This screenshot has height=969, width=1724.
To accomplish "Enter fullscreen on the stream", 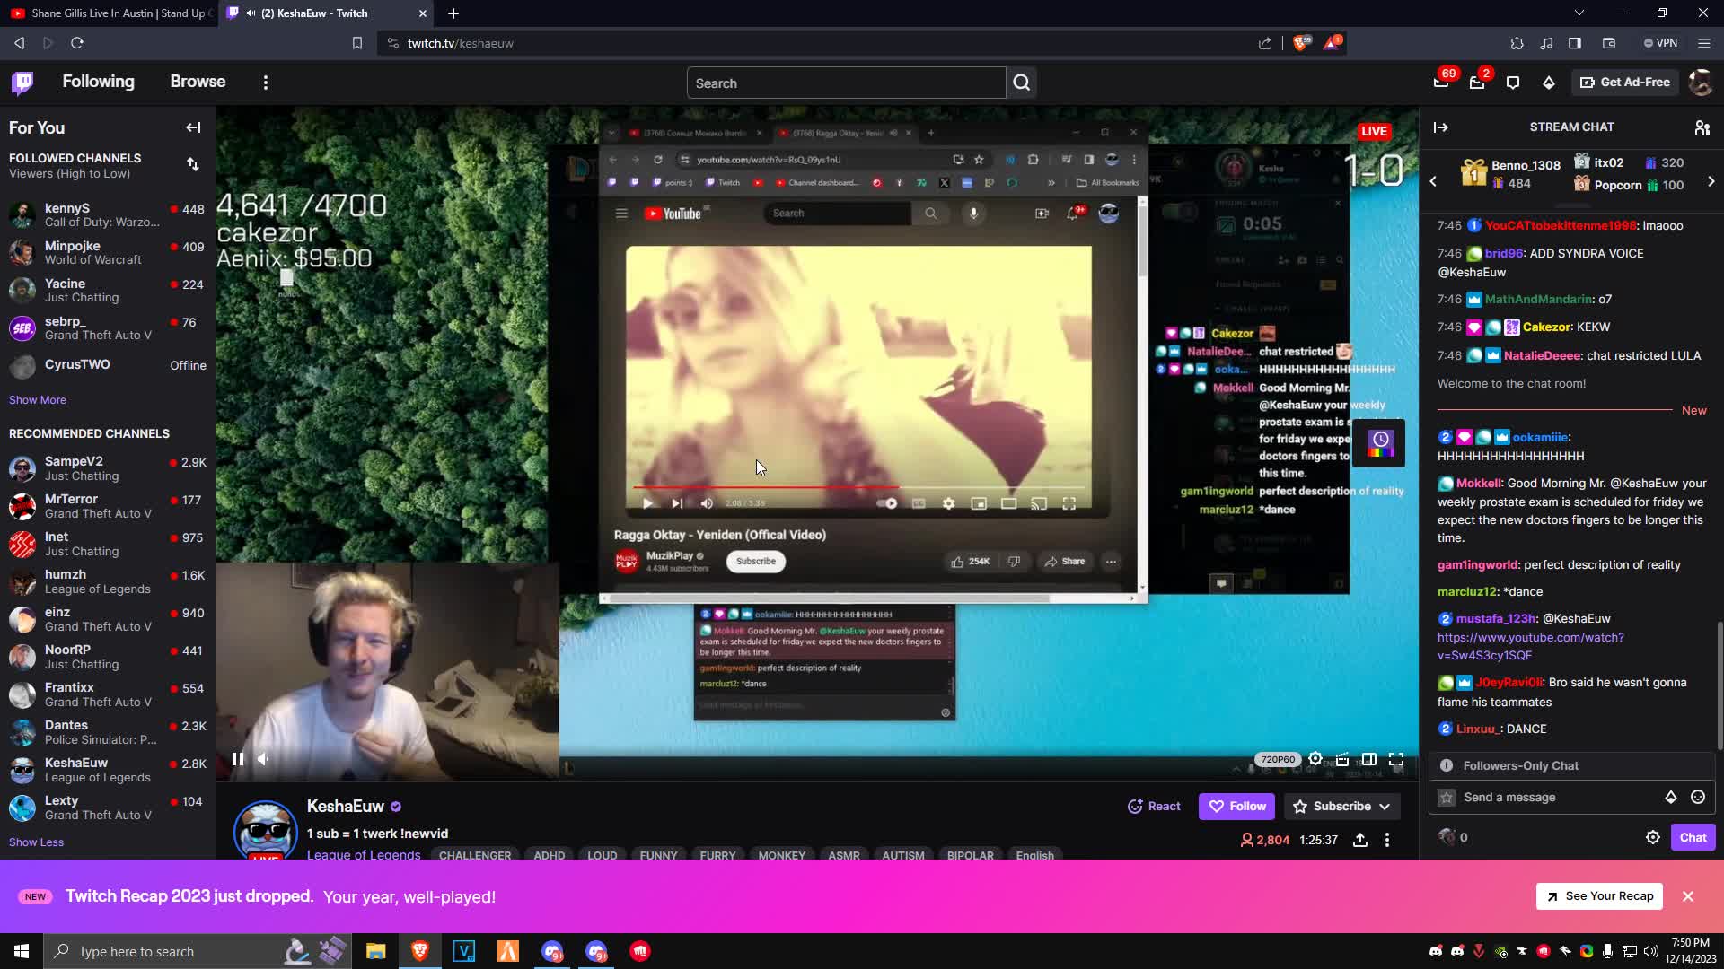I will [1396, 759].
